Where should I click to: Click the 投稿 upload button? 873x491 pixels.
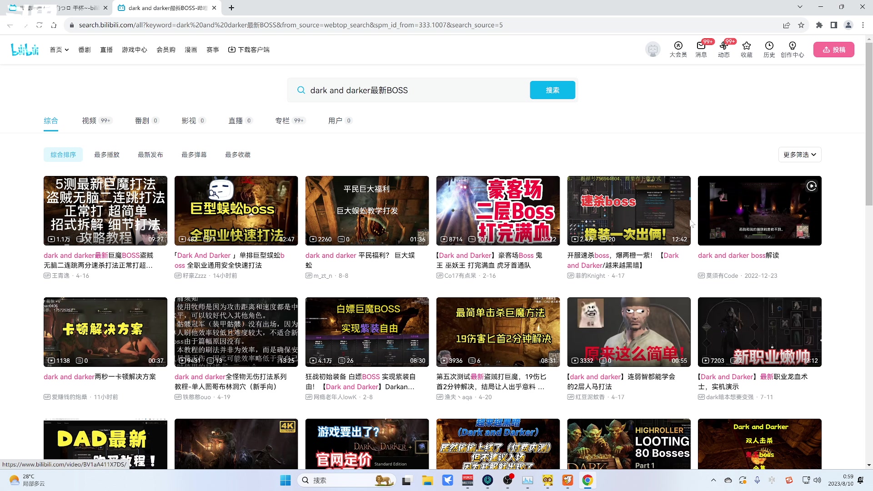pos(833,50)
